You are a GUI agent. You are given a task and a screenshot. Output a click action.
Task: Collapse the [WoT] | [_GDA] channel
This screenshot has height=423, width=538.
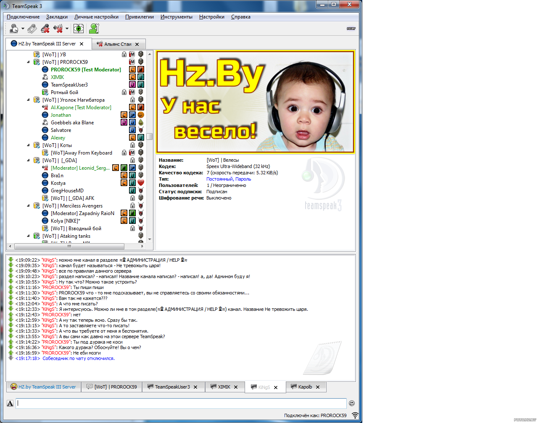pyautogui.click(x=28, y=160)
